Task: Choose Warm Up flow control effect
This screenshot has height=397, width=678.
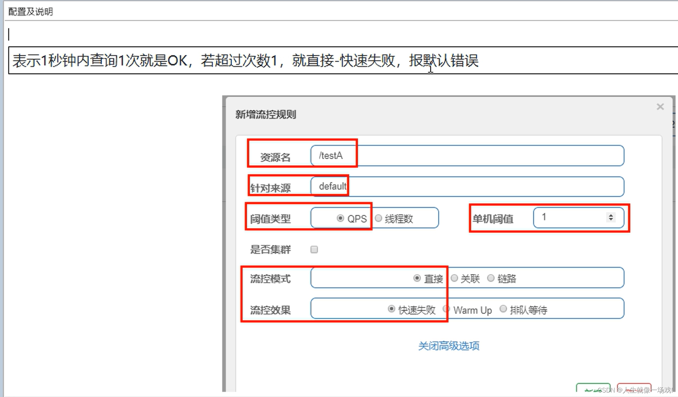Action: 447,309
